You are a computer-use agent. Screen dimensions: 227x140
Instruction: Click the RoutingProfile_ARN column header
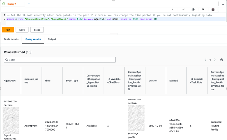click(135, 80)
